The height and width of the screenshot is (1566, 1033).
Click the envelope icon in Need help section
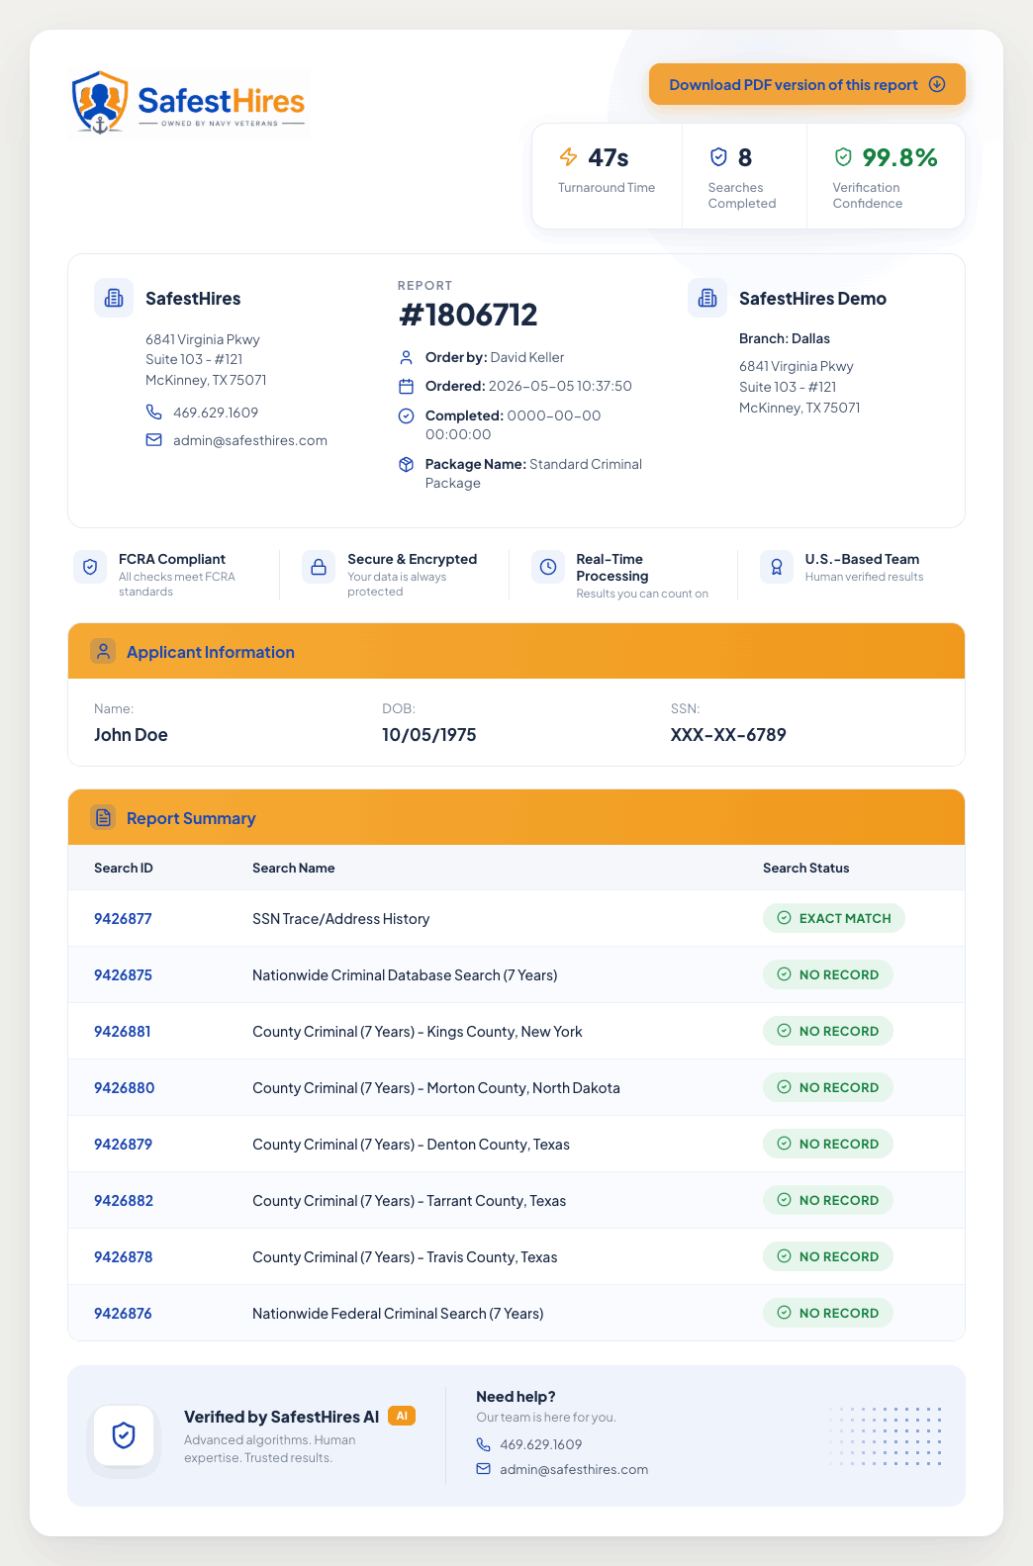point(484,1469)
